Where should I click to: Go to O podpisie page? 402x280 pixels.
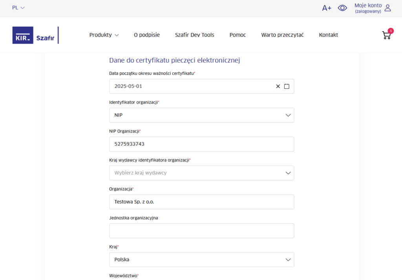(x=147, y=35)
